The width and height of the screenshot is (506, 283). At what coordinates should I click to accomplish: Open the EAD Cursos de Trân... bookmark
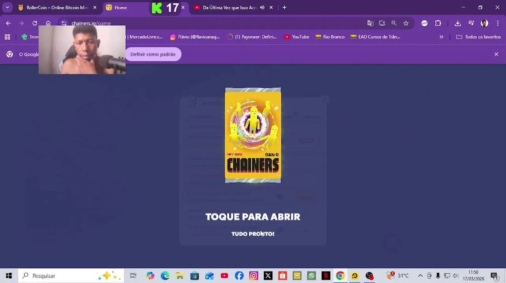pyautogui.click(x=375, y=37)
